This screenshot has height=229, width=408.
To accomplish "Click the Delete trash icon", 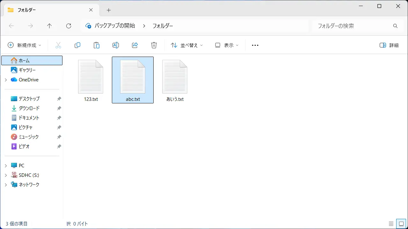I will [154, 45].
